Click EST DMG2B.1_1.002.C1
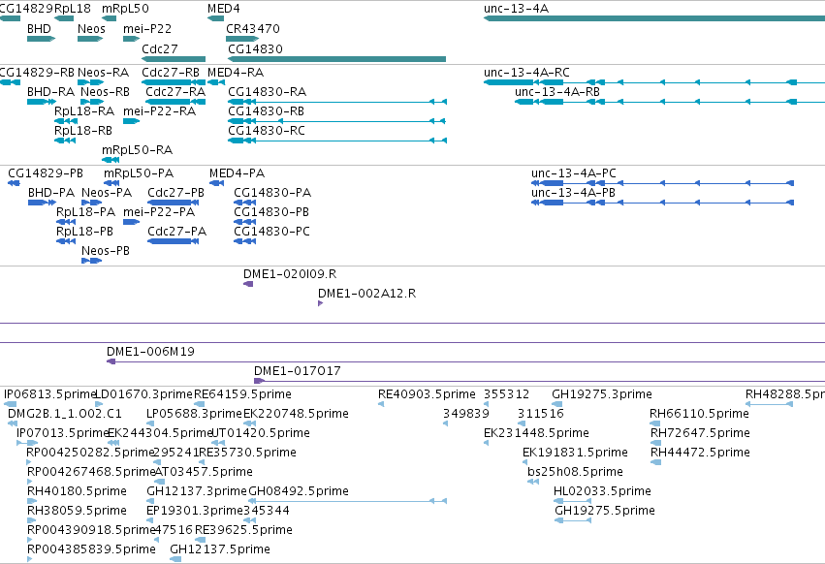This screenshot has width=825, height=564. pyautogui.click(x=11, y=423)
